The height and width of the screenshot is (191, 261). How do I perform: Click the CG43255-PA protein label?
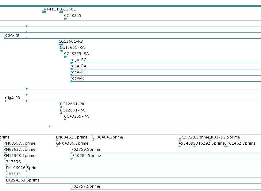click(76, 116)
